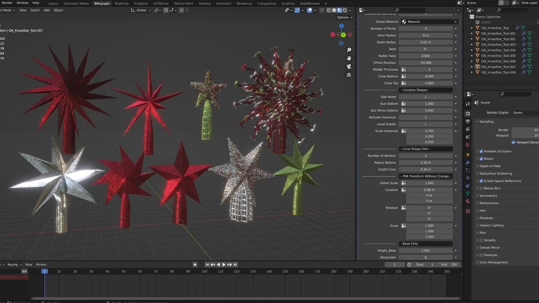
Task: Adjust the Star Deform slider value
Action: (x=430, y=104)
